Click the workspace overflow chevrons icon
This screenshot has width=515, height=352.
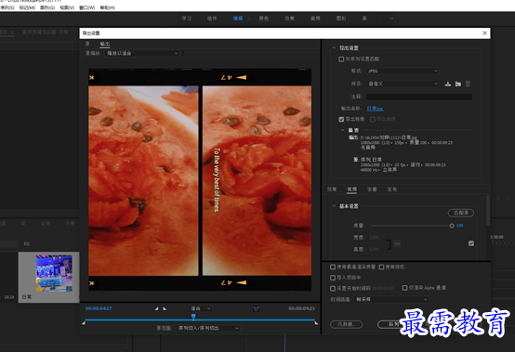pos(391,19)
